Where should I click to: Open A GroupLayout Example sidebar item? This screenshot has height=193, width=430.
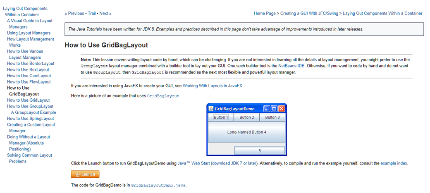[x=33, y=112]
